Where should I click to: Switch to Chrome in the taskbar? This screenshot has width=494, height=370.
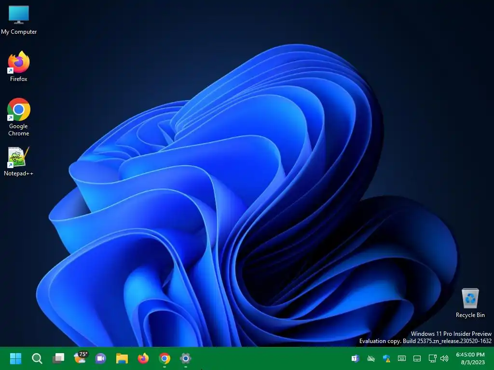pyautogui.click(x=165, y=358)
